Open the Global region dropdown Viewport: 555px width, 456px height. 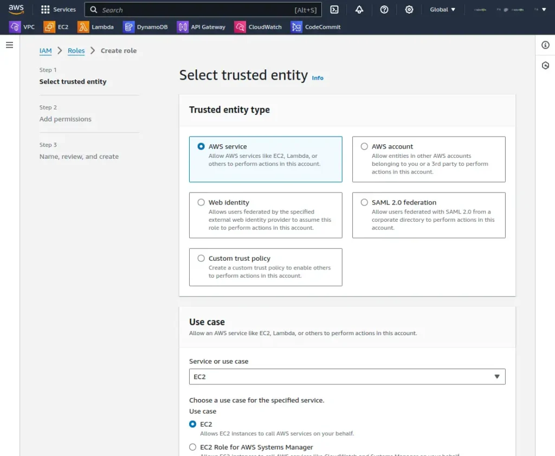pyautogui.click(x=442, y=10)
